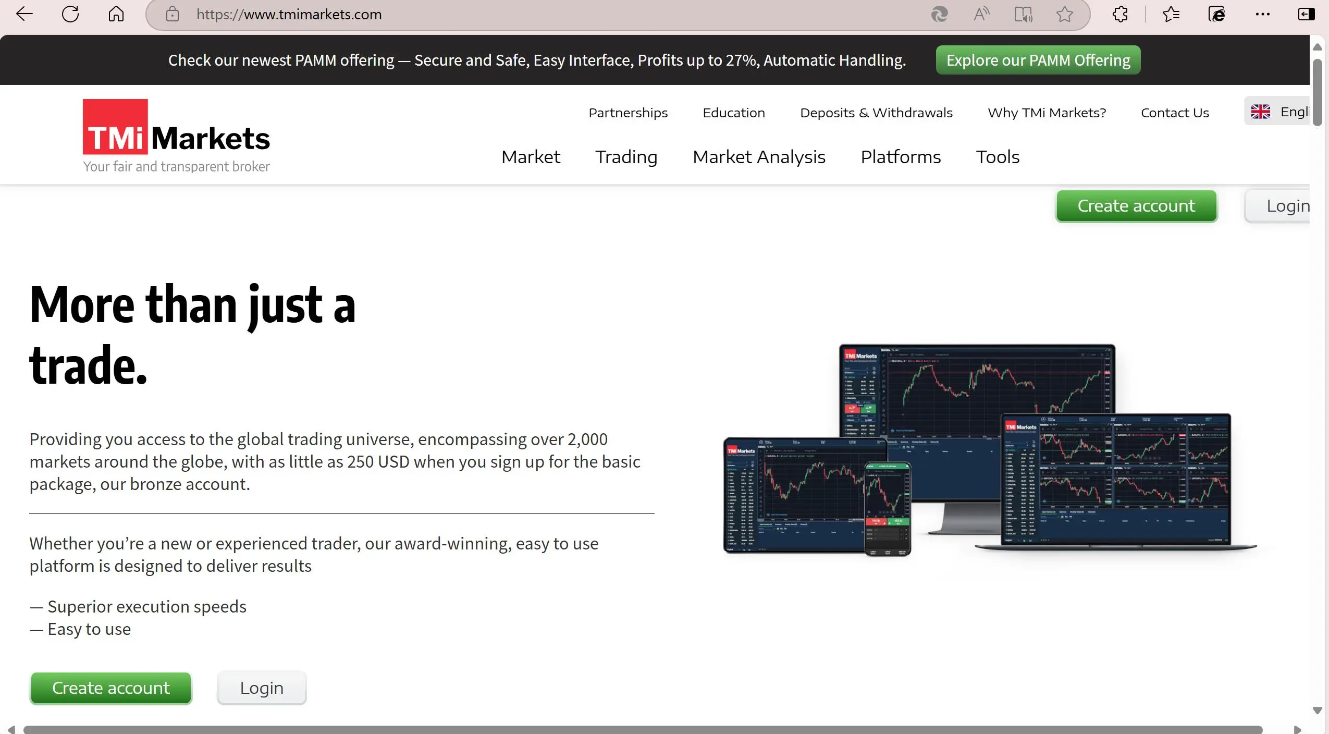Add this page to favorites star

point(1065,14)
